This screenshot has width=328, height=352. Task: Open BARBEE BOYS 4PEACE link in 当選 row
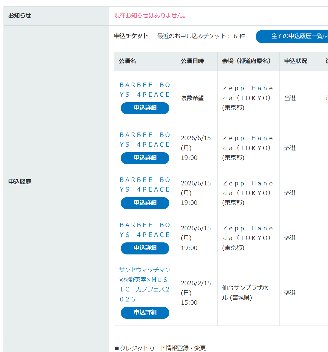pos(145,90)
